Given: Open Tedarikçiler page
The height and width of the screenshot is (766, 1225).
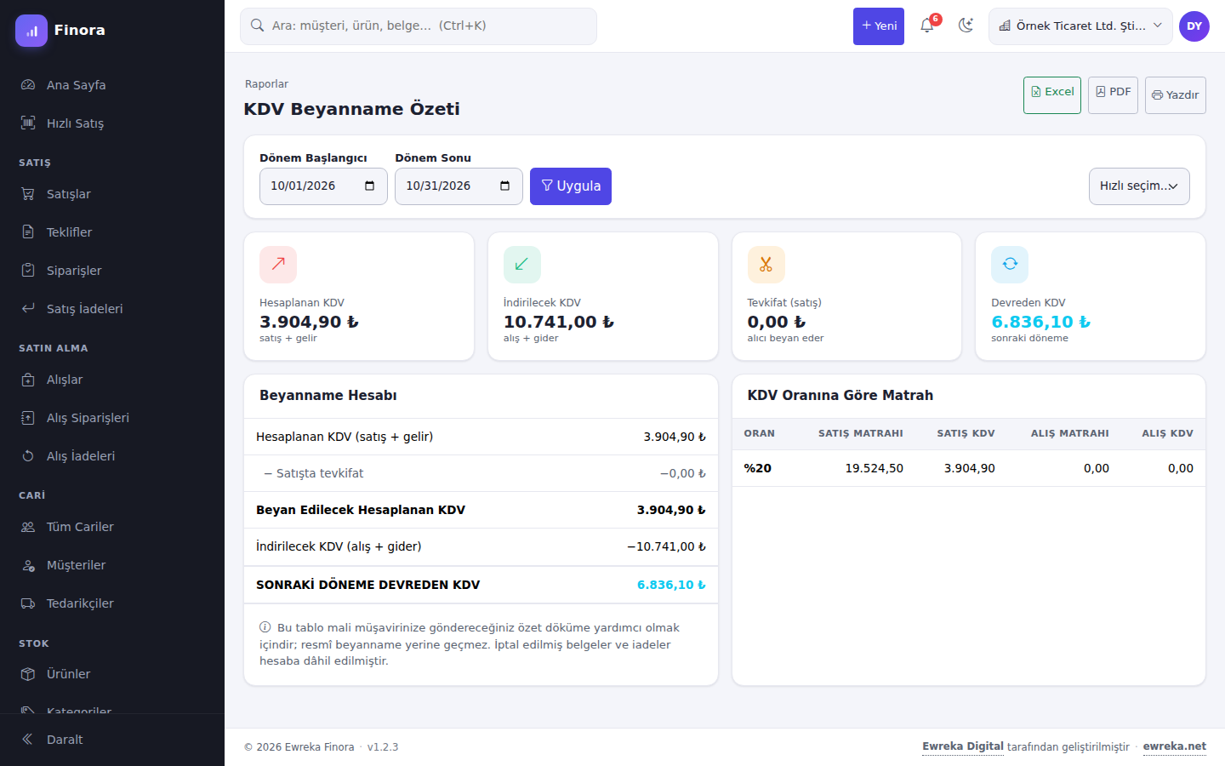Looking at the screenshot, I should click(112, 603).
